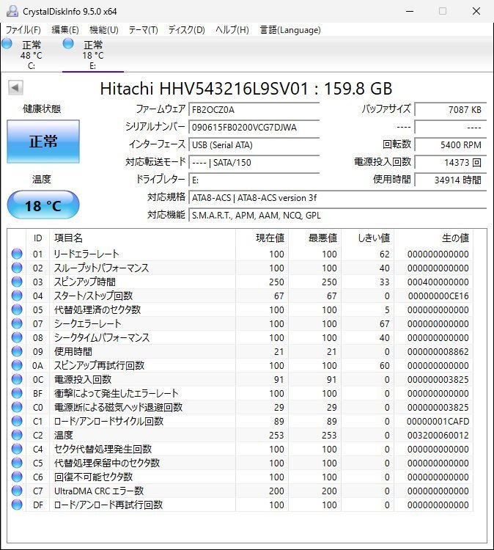This screenshot has width=494, height=550.
Task: Click status orb of row C4 セクタ代替処理発生回数
Action: [17, 449]
